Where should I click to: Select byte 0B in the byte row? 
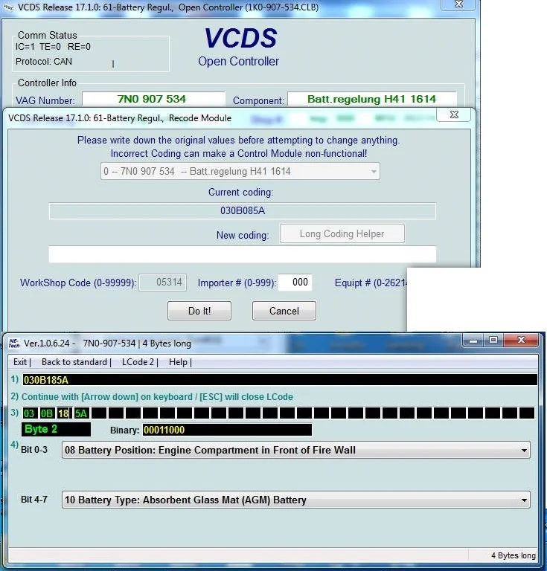[x=47, y=413]
